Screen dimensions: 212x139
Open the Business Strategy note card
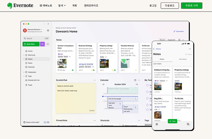87,58
